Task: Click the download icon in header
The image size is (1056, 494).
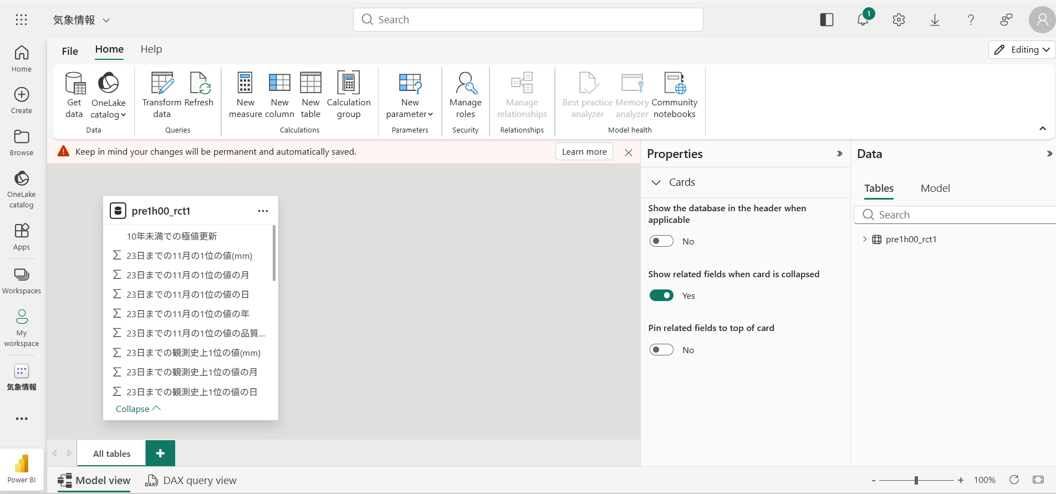Action: [x=935, y=20]
